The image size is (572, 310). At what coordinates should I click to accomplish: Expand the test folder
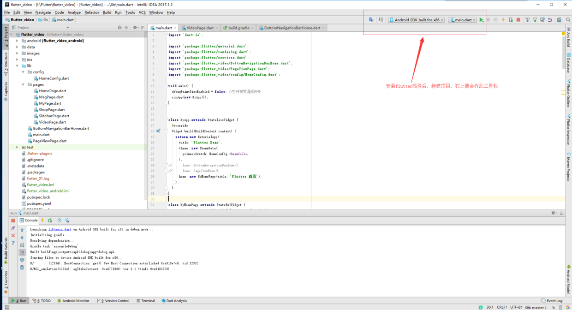pos(18,147)
